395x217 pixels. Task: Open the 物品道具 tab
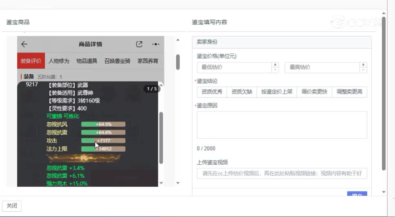tap(87, 61)
